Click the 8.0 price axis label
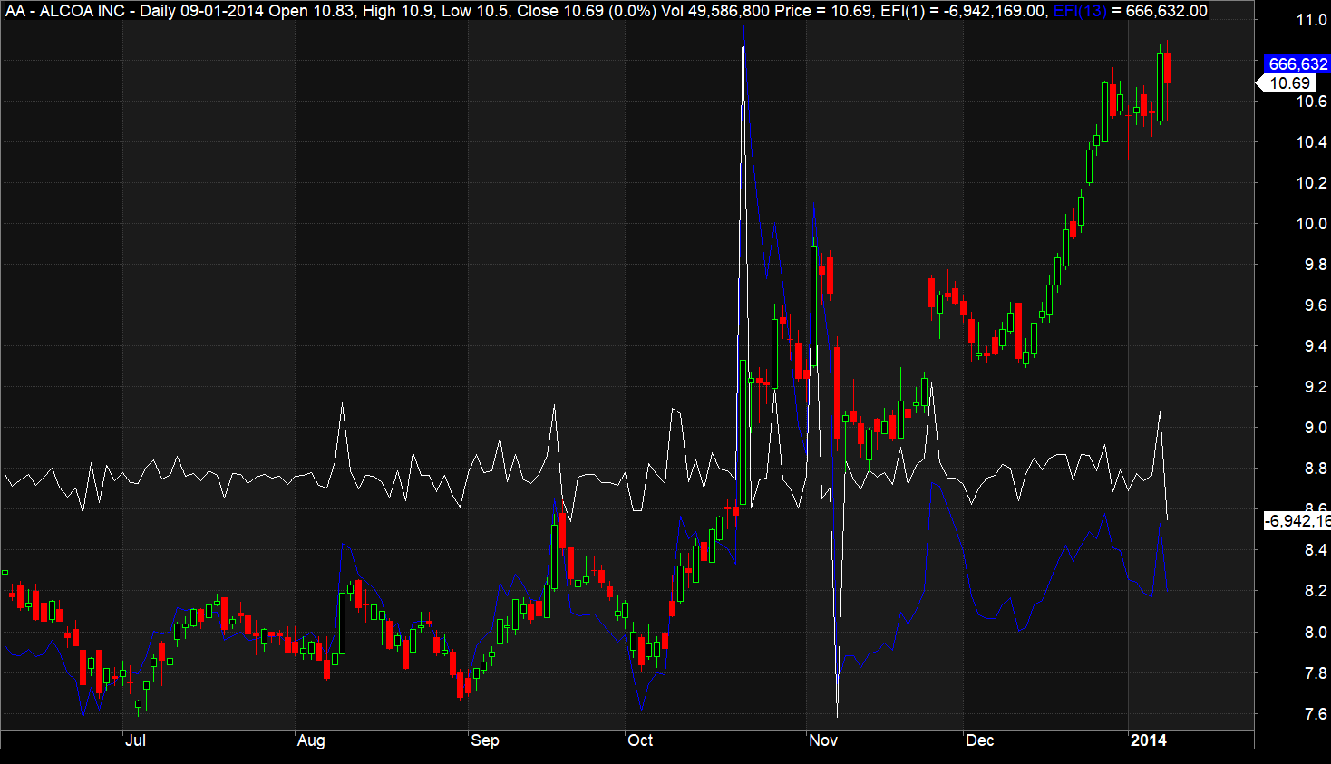Image resolution: width=1331 pixels, height=764 pixels. point(1315,632)
